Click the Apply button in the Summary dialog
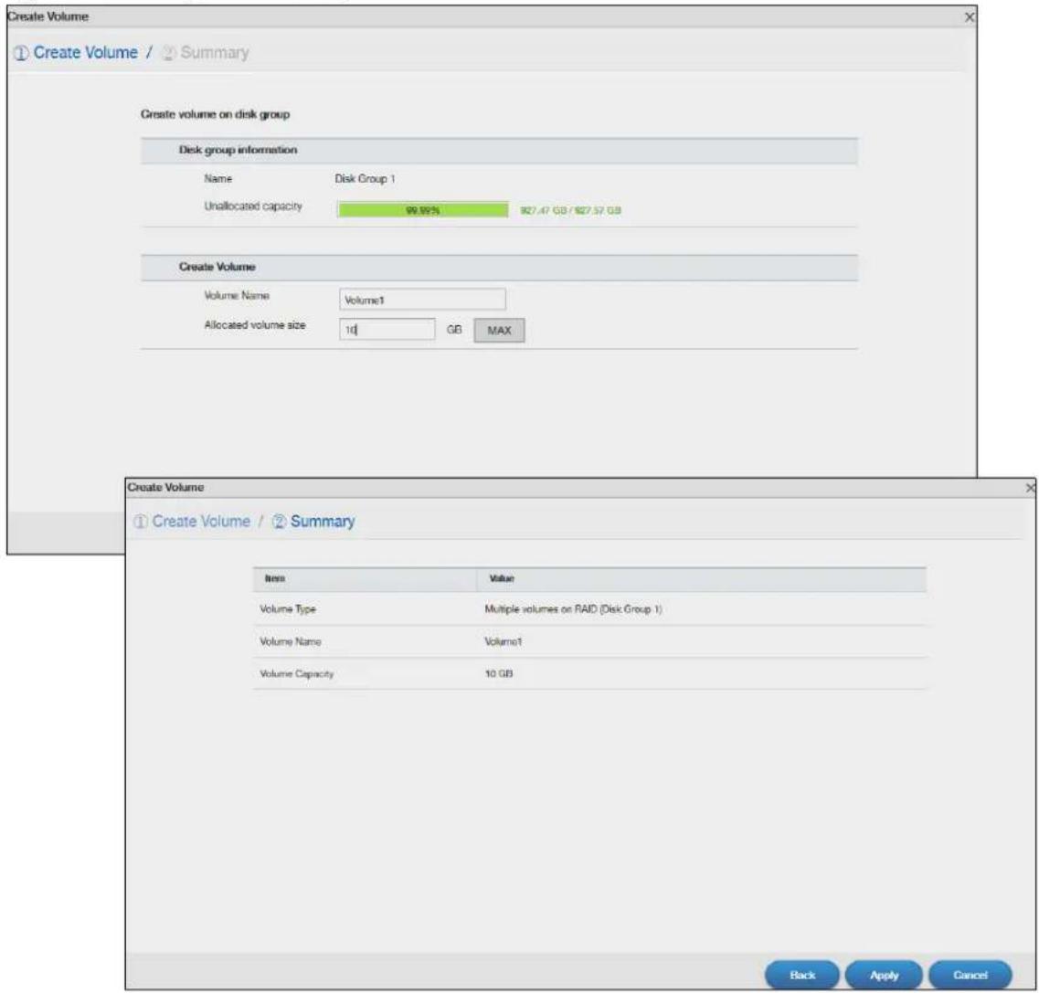The width and height of the screenshot is (1039, 993). tap(884, 975)
